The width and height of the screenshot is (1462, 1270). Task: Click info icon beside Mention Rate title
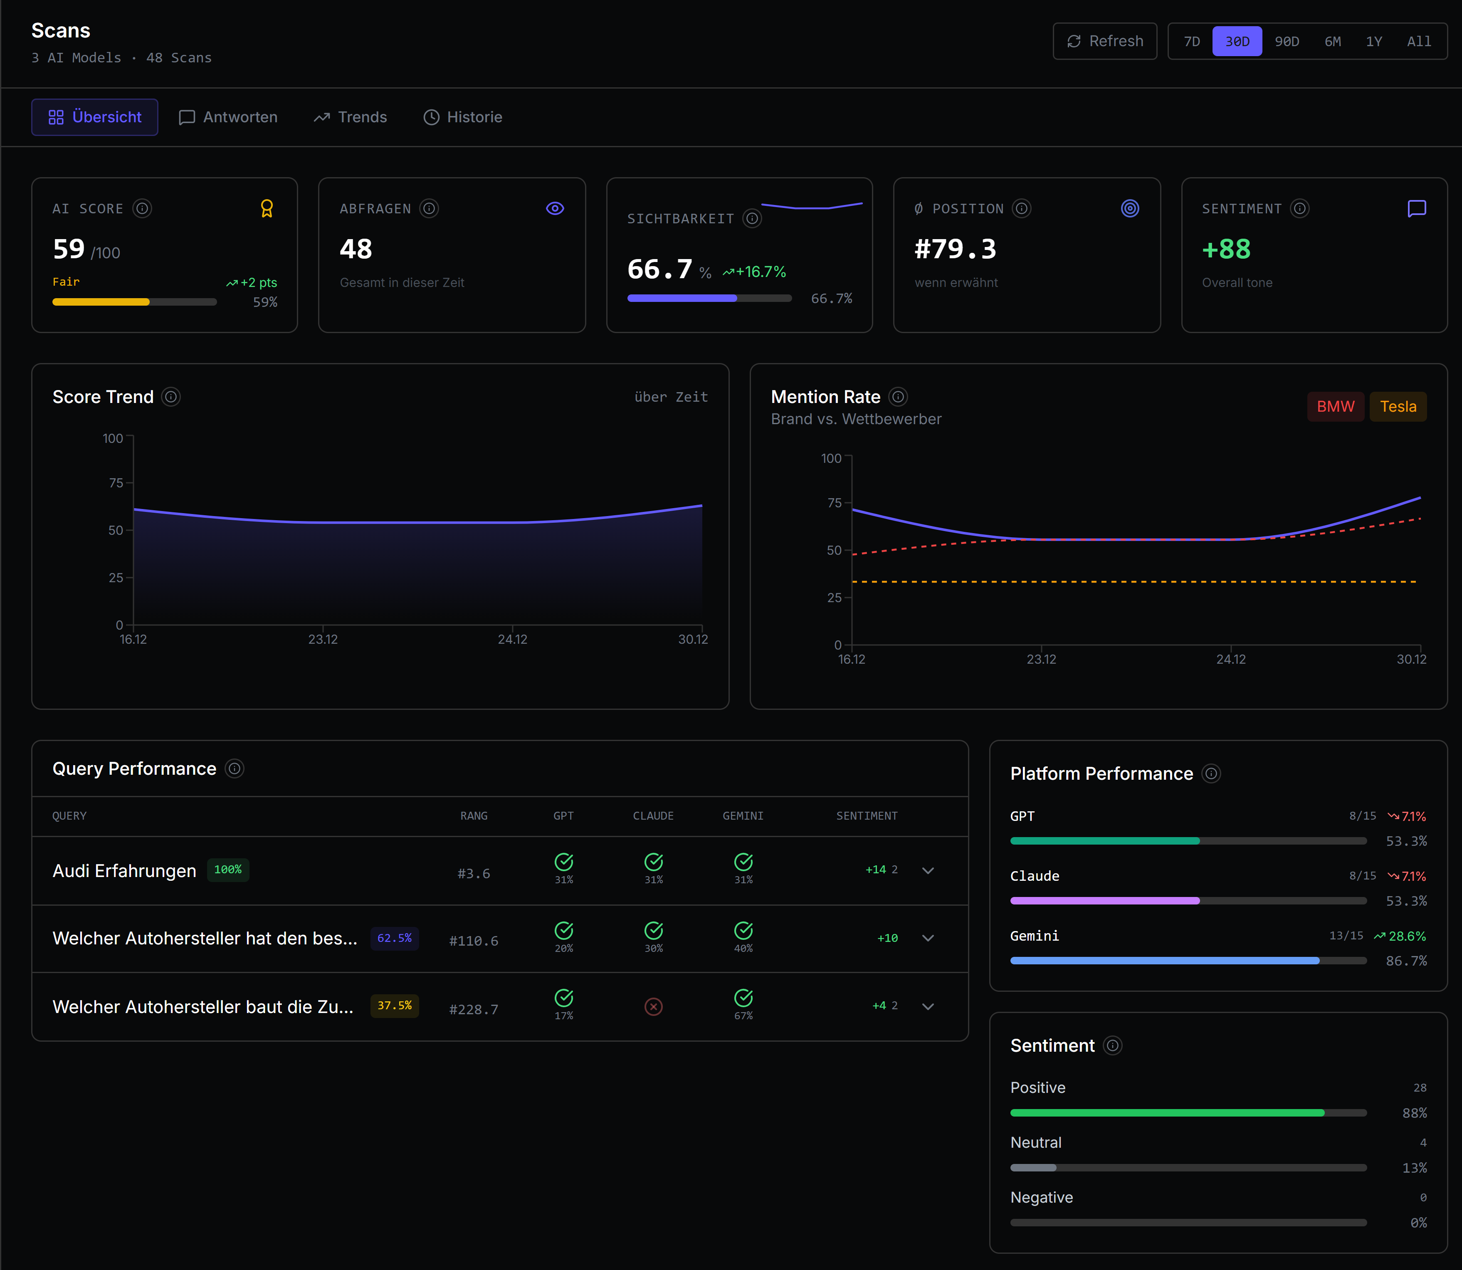[898, 397]
